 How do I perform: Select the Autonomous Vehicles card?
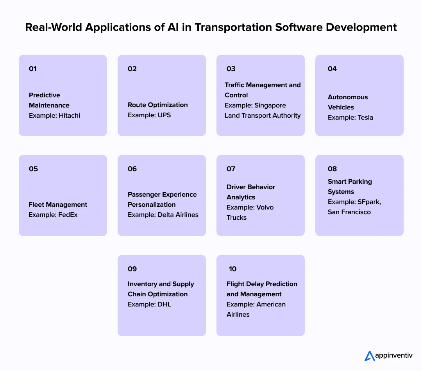click(x=359, y=95)
